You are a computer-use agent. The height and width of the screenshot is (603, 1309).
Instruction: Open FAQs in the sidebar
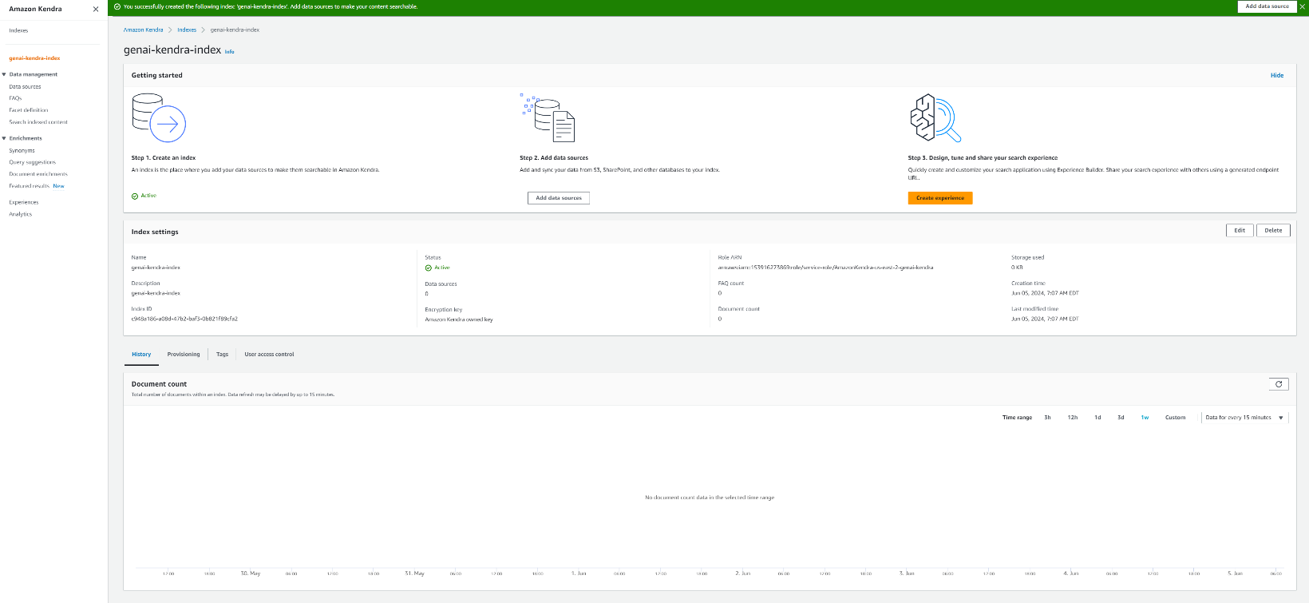(x=15, y=98)
